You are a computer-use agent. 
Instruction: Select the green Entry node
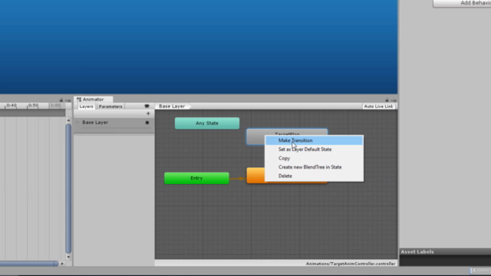click(x=196, y=178)
